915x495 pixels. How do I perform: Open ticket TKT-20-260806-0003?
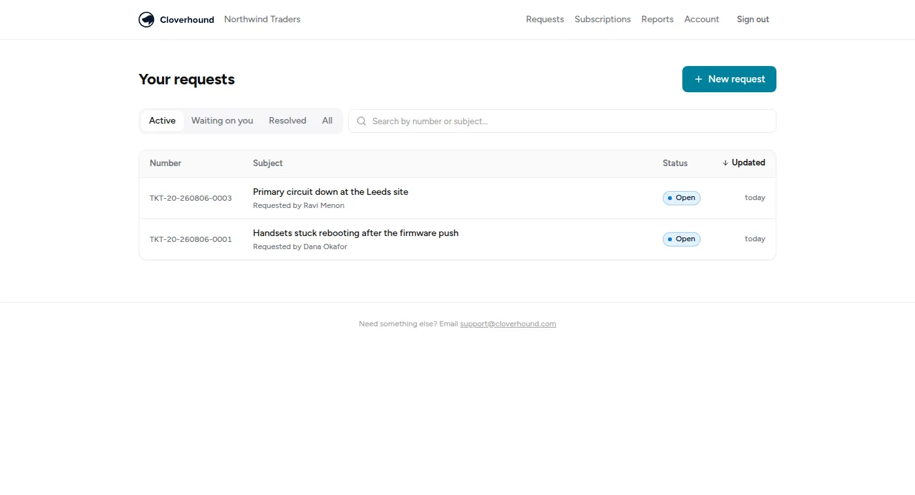191,198
